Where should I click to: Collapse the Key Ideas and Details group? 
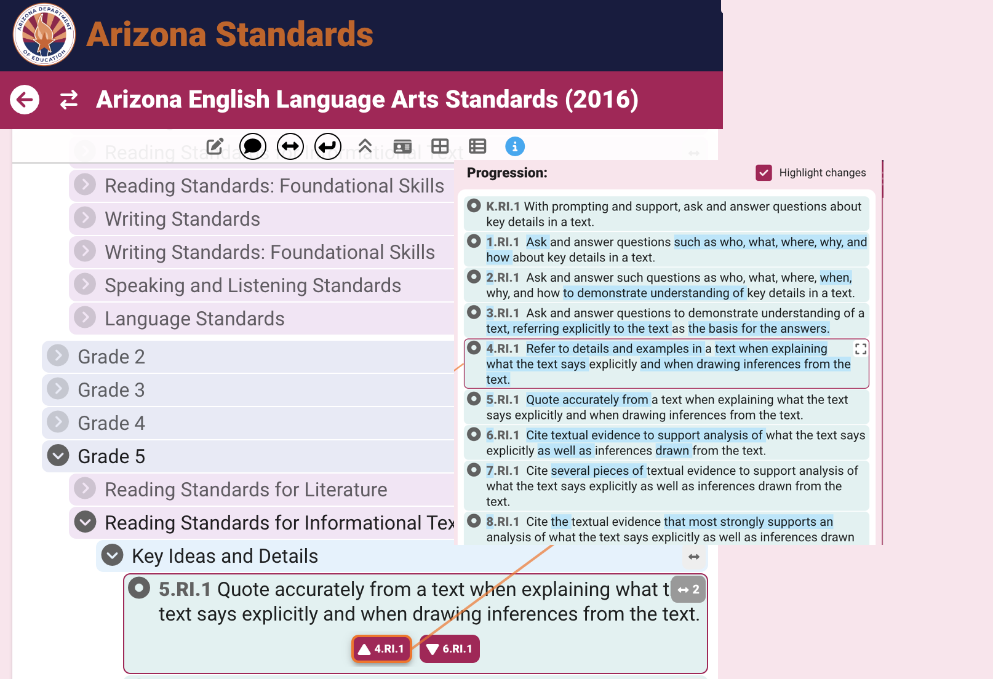pyautogui.click(x=111, y=555)
